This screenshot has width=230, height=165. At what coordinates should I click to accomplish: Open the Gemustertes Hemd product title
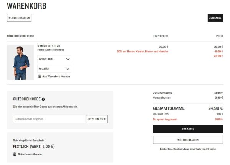49,46
